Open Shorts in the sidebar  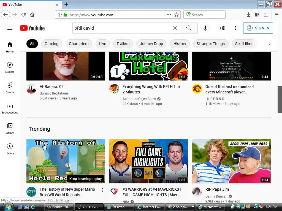(x=10, y=88)
